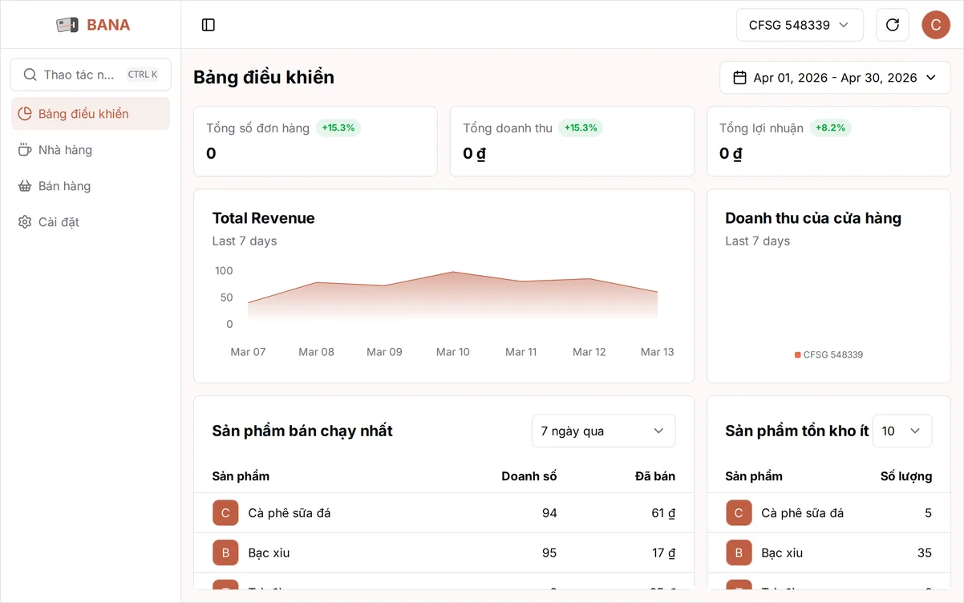Click the Mar 07 axis label
The height and width of the screenshot is (603, 964).
(248, 352)
